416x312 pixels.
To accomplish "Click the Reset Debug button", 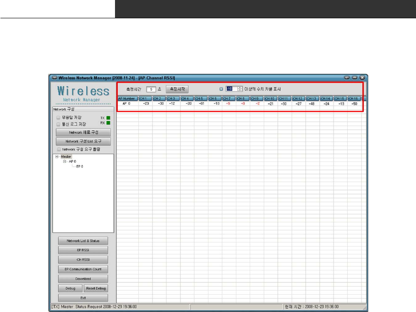I will [x=96, y=288].
